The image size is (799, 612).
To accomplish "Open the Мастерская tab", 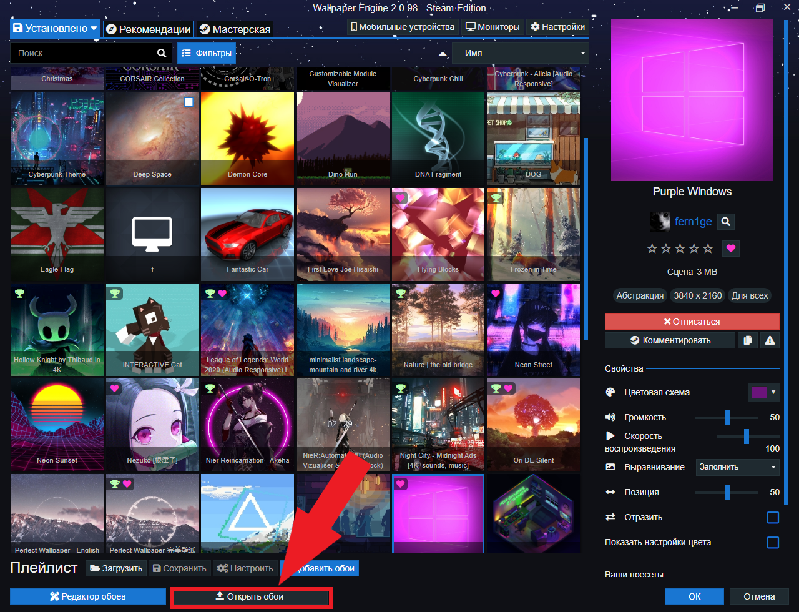I will [235, 29].
